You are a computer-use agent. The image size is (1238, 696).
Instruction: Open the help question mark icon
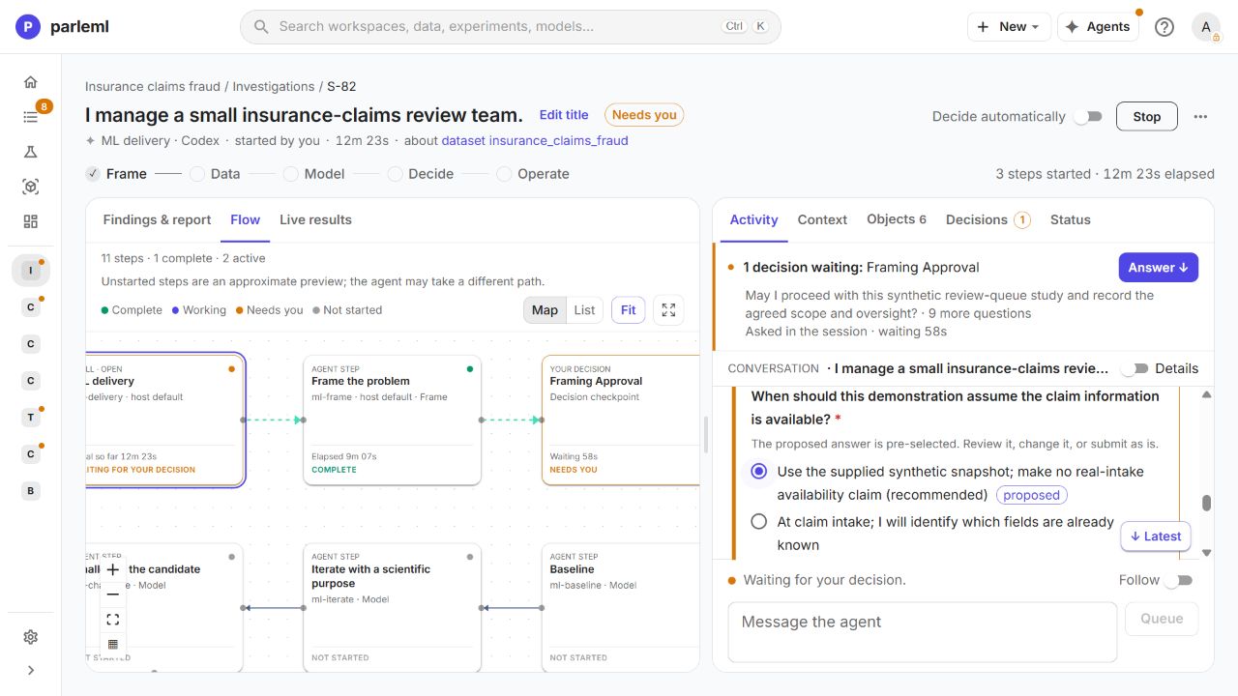click(1164, 27)
